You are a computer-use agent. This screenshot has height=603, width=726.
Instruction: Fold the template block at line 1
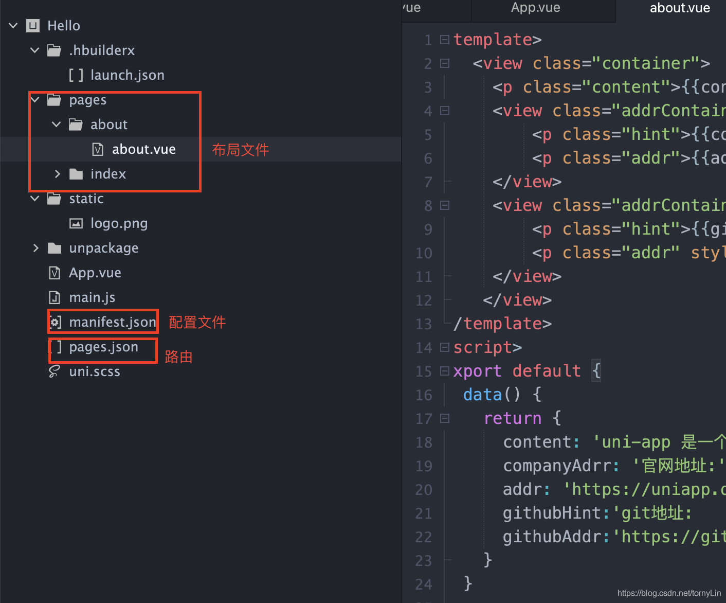445,39
